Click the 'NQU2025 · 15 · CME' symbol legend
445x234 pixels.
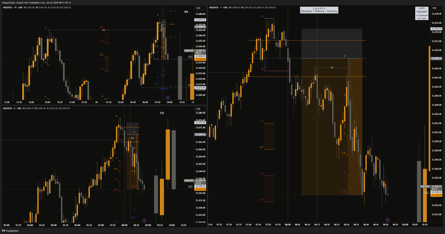(12, 7)
